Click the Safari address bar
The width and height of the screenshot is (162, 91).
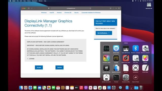[71, 8]
